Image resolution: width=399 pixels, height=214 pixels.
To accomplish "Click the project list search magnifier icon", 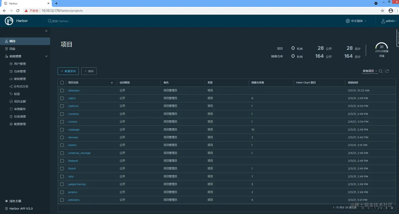I will click(x=381, y=71).
